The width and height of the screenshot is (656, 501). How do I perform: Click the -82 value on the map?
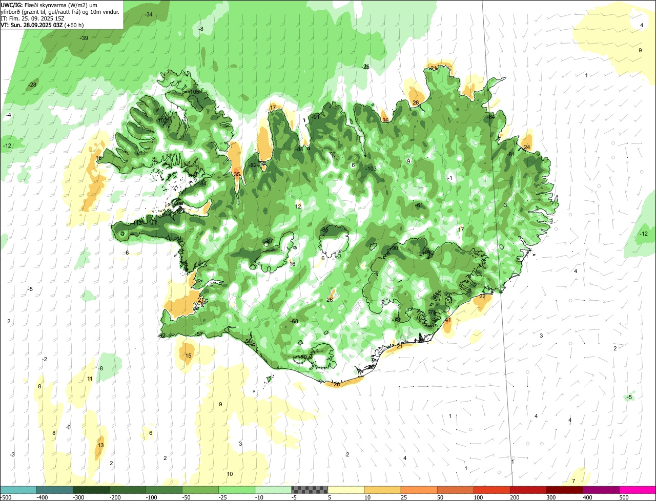point(253,165)
